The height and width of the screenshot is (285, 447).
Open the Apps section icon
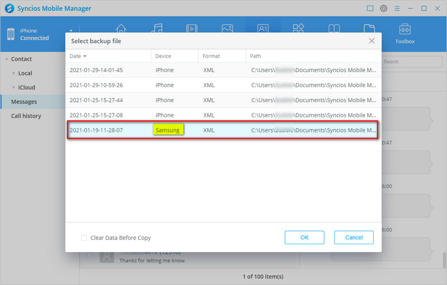tap(298, 28)
